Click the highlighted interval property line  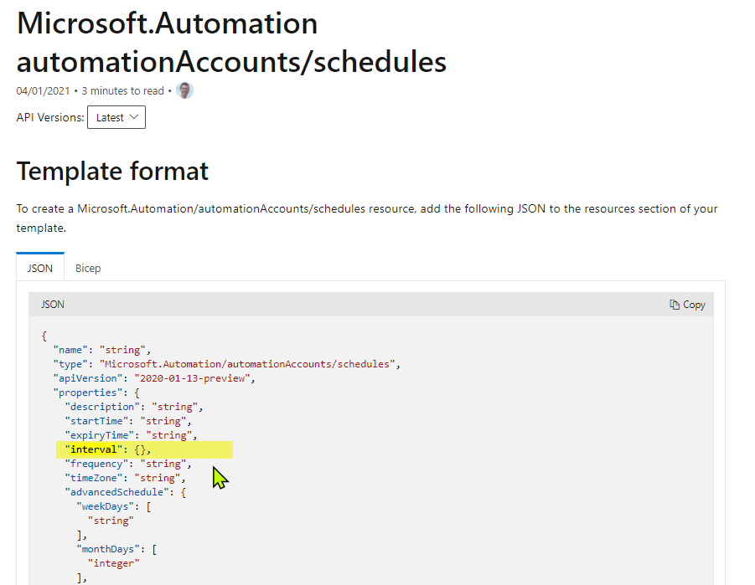(101, 449)
